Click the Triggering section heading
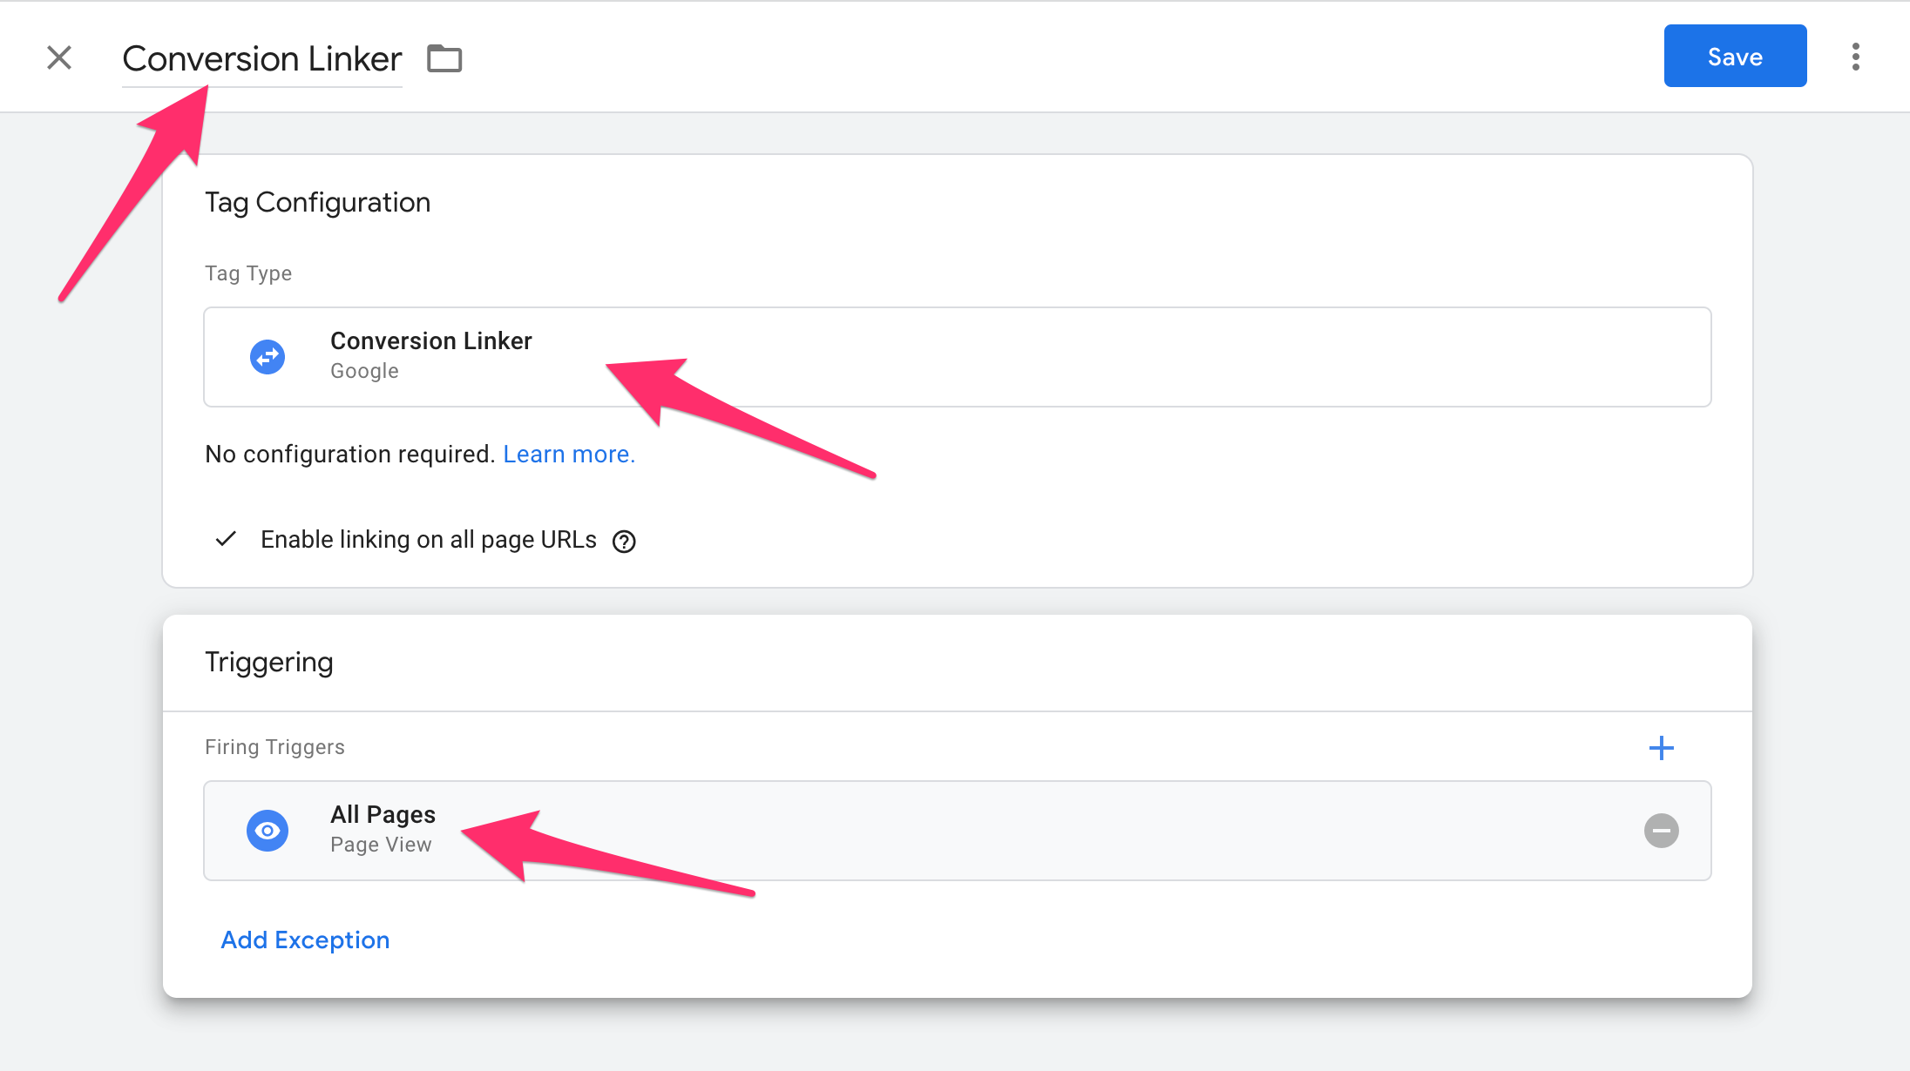This screenshot has height=1071, width=1910. [268, 663]
